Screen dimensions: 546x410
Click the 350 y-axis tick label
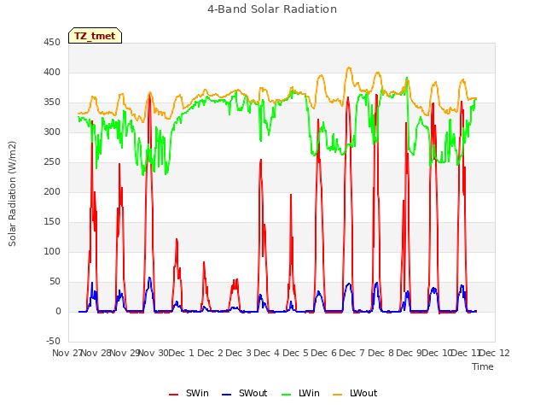[x=52, y=102]
